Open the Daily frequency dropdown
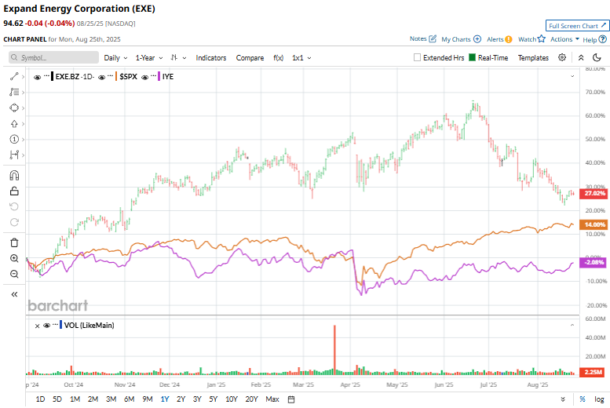 [115, 57]
